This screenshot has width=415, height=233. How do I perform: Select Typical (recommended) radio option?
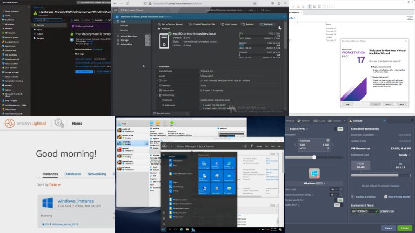pyautogui.click(x=372, y=67)
